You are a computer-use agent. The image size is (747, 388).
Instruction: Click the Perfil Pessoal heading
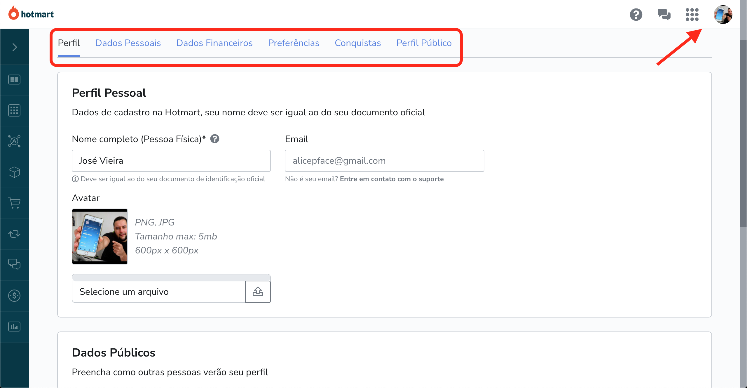point(109,93)
